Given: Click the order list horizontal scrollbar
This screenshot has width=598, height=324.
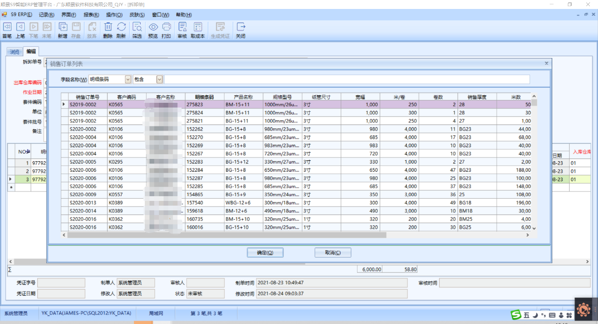Looking at the screenshot, I should [226, 235].
